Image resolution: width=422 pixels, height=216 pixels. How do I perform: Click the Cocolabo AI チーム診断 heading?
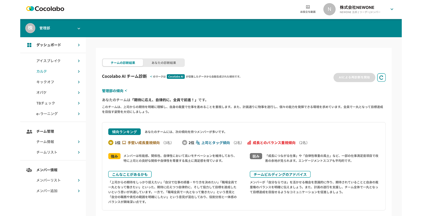click(x=124, y=76)
